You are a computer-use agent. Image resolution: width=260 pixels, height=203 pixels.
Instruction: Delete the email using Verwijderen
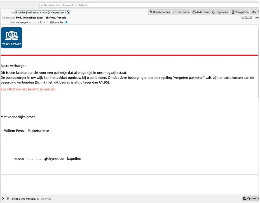pyautogui.click(x=240, y=12)
